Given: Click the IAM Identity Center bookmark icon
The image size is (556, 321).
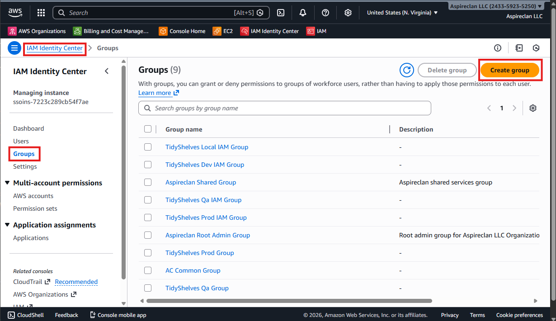Looking at the screenshot, I should click(x=245, y=31).
